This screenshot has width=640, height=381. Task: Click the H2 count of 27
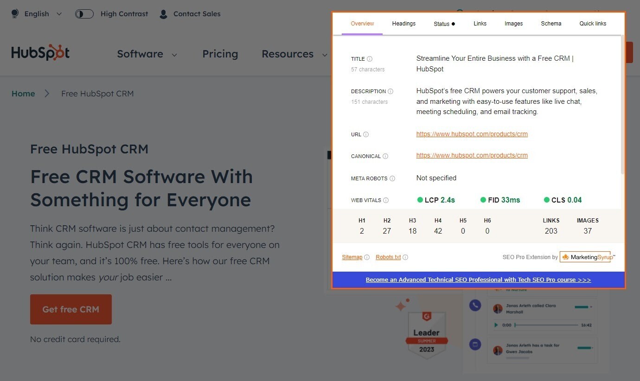[x=387, y=231]
